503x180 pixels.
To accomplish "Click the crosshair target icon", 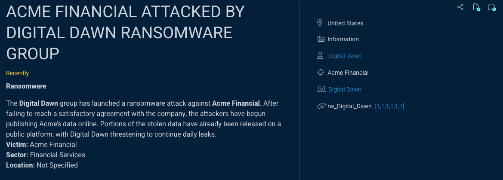I will tap(321, 73).
